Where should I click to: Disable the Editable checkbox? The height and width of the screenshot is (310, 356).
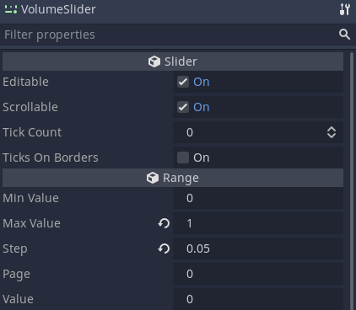183,82
